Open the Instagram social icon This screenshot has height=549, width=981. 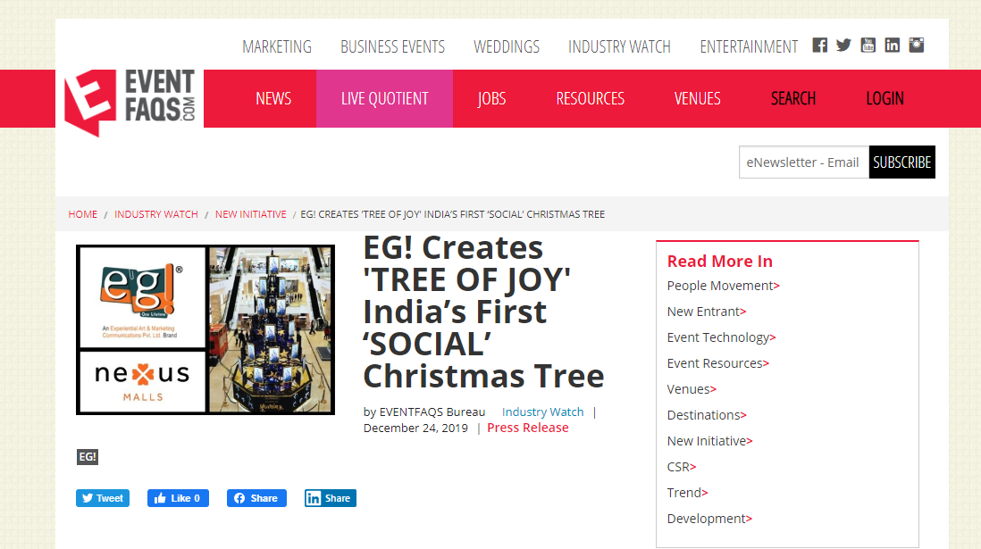tap(917, 45)
